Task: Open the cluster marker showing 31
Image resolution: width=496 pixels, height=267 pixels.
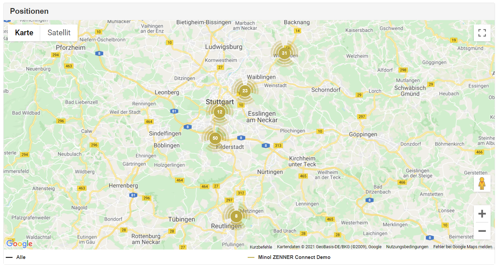Action: (x=285, y=53)
